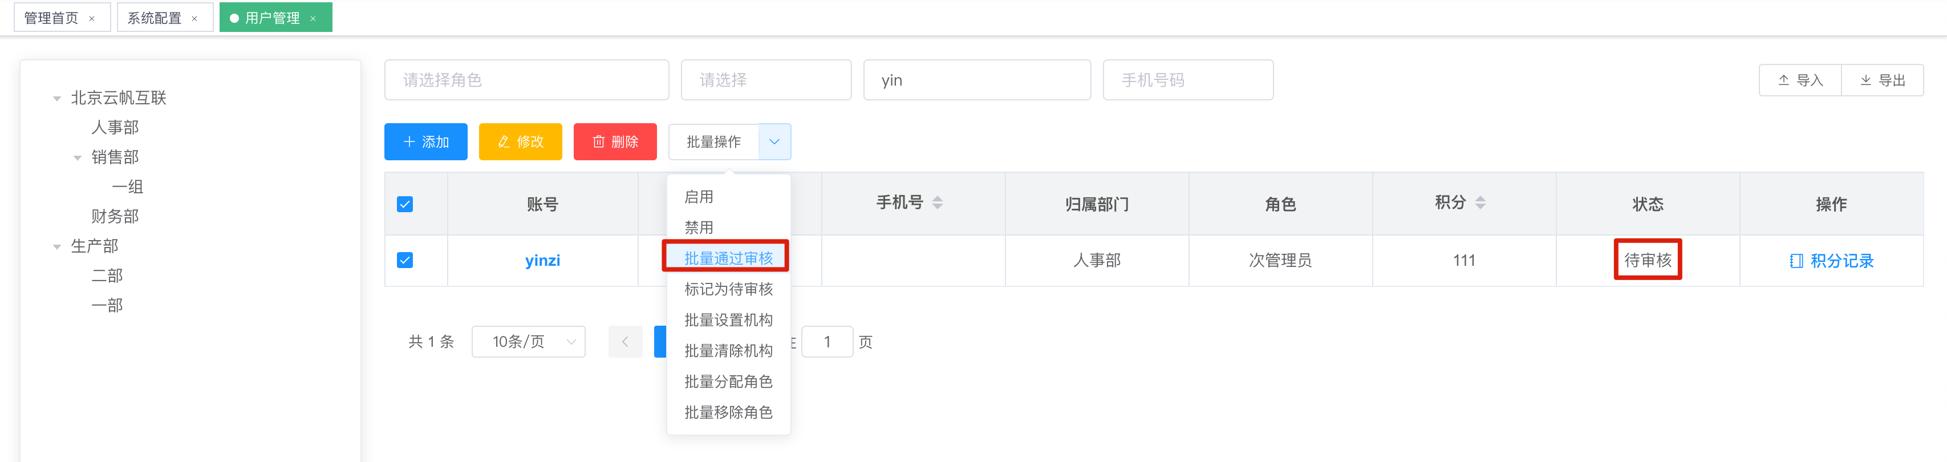Select 批量通过审核 from the menu

(728, 258)
